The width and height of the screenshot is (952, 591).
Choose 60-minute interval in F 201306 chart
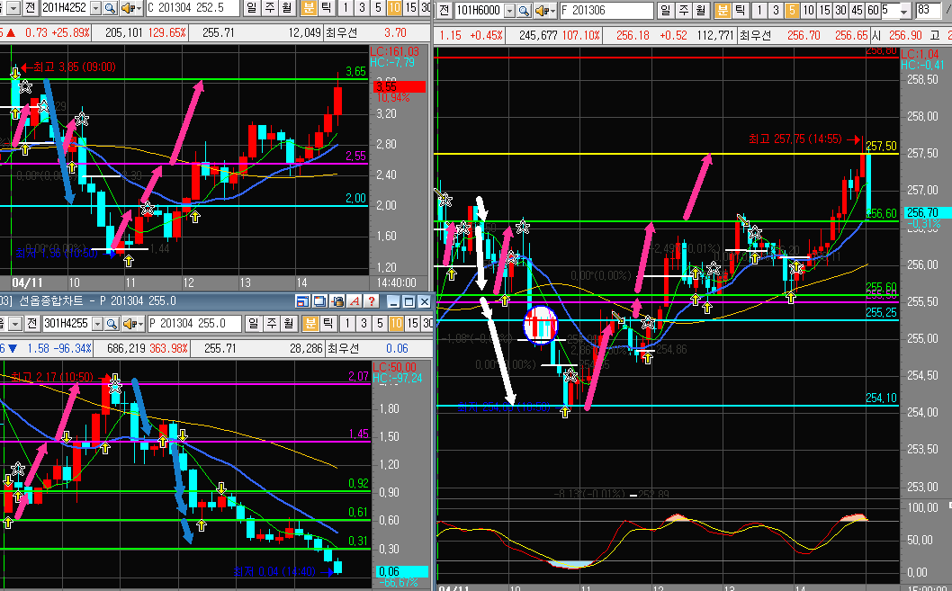point(873,10)
